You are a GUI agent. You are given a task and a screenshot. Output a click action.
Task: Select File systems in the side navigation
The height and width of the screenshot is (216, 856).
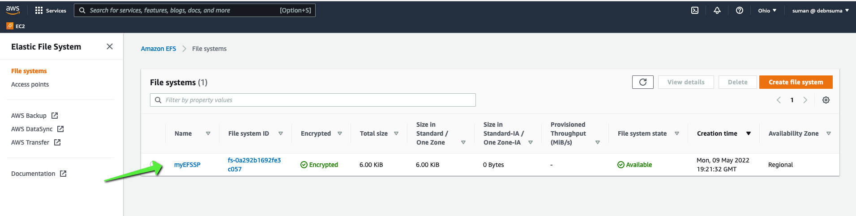click(x=29, y=71)
